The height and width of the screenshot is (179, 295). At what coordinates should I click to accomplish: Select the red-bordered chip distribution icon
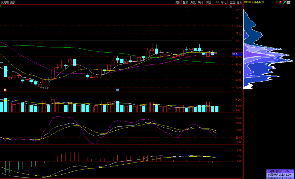click(x=285, y=2)
